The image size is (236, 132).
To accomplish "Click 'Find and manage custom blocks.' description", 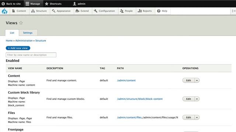I will [x=66, y=99].
